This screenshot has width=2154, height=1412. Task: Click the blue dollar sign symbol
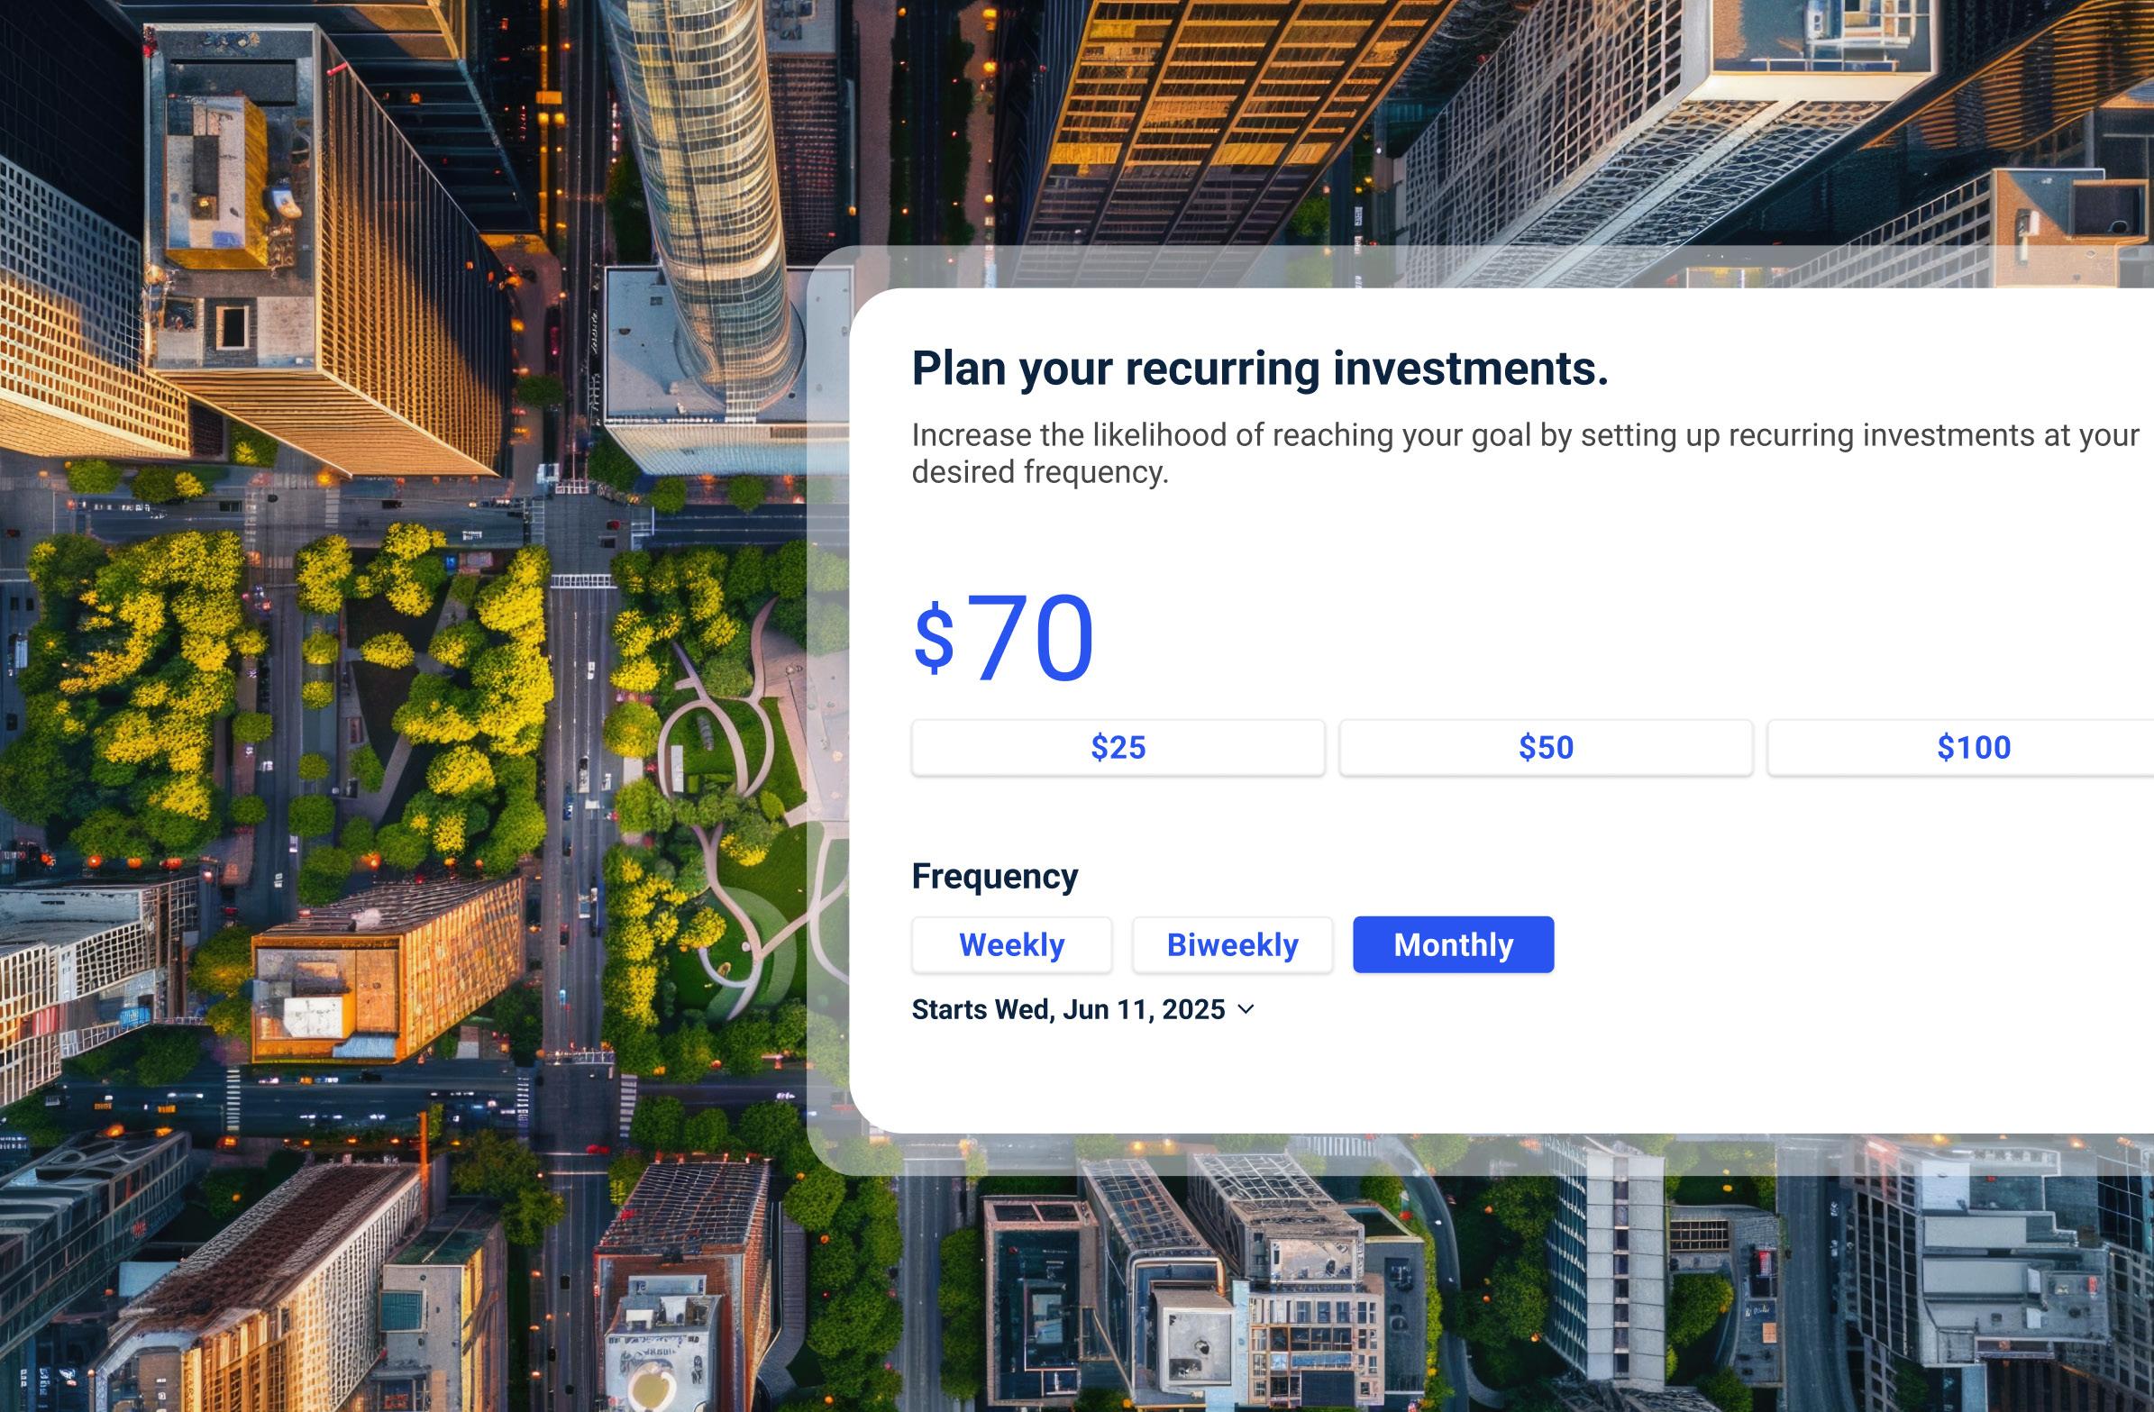(x=933, y=640)
